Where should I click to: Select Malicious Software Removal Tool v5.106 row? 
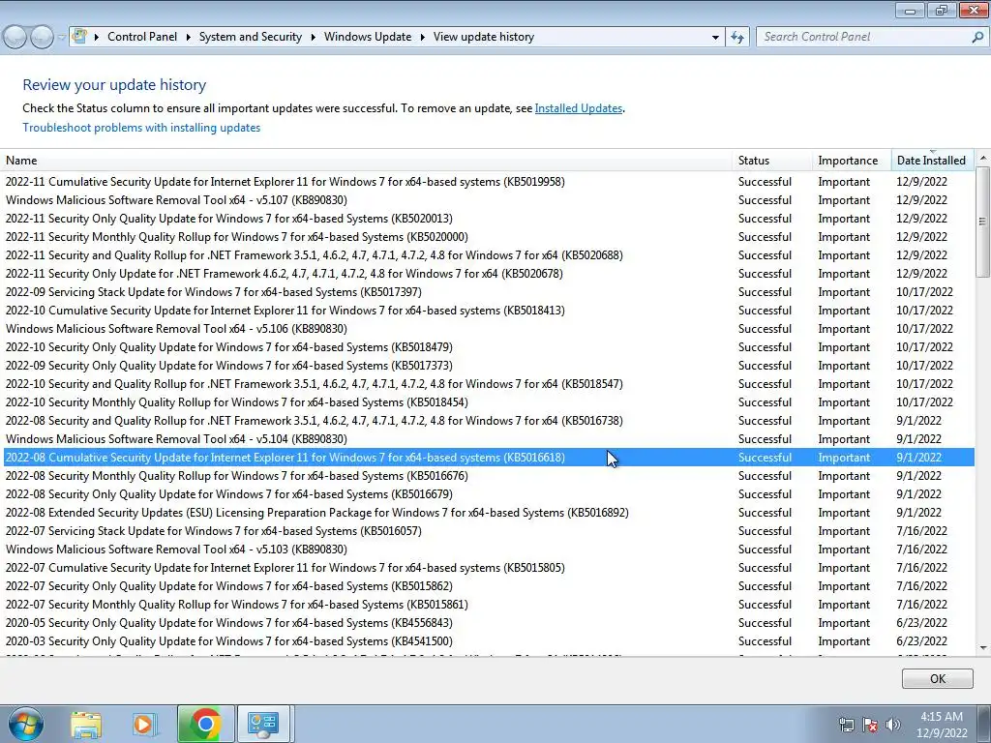point(489,329)
